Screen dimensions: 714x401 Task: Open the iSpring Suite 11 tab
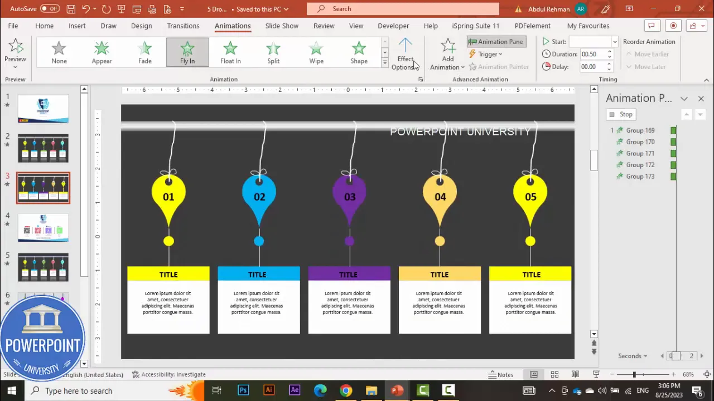[x=475, y=26]
